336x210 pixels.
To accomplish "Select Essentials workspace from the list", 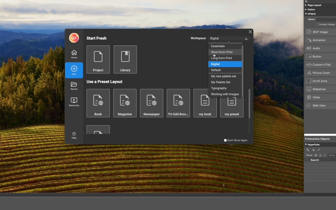I will click(x=225, y=46).
